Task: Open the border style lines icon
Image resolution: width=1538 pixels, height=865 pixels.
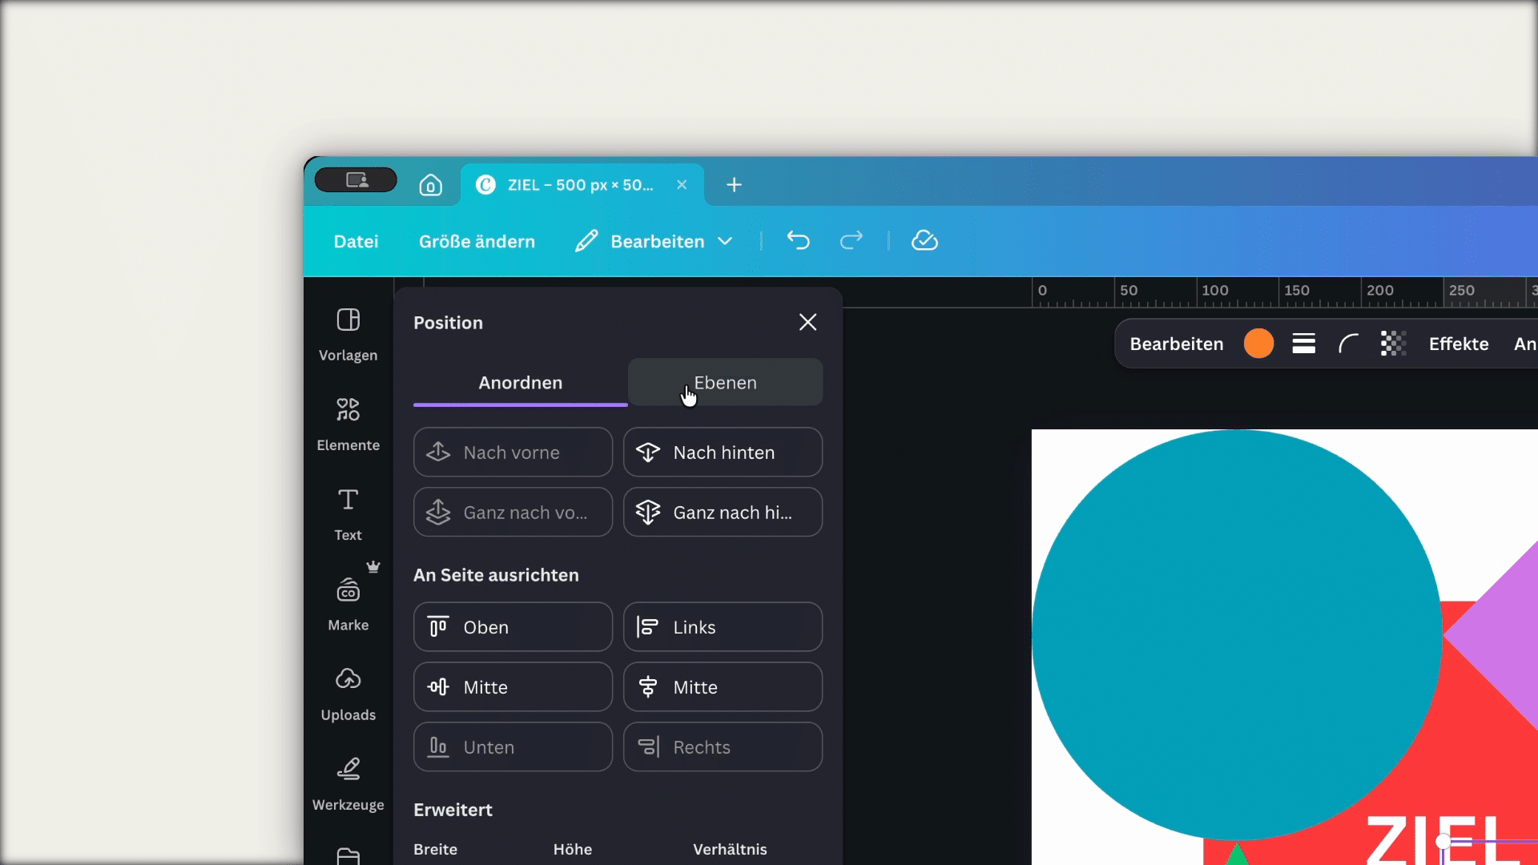Action: coord(1303,344)
